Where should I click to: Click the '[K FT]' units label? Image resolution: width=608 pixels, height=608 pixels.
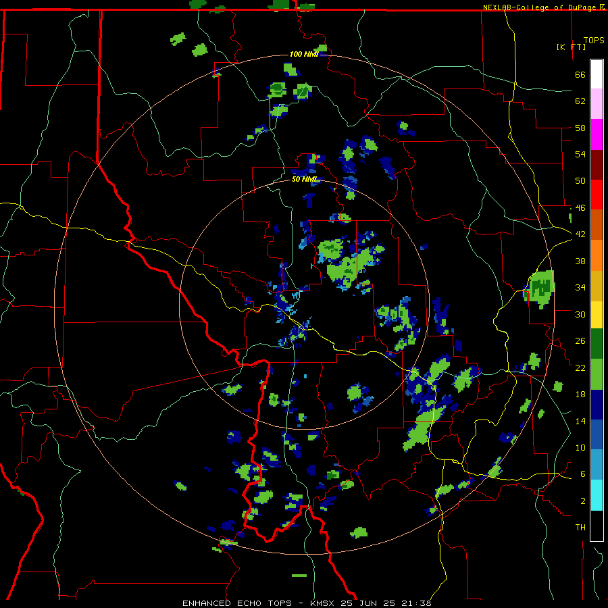point(571,47)
